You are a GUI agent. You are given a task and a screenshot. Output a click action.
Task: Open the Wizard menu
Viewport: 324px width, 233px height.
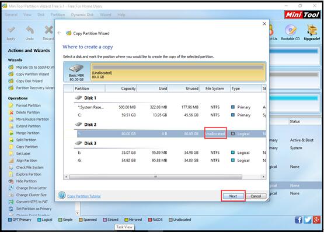coord(106,15)
